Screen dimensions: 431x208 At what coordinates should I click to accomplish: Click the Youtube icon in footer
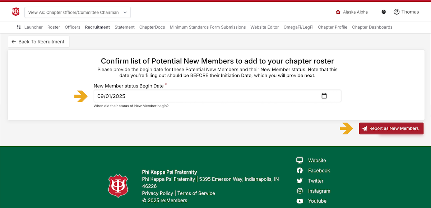(x=300, y=201)
